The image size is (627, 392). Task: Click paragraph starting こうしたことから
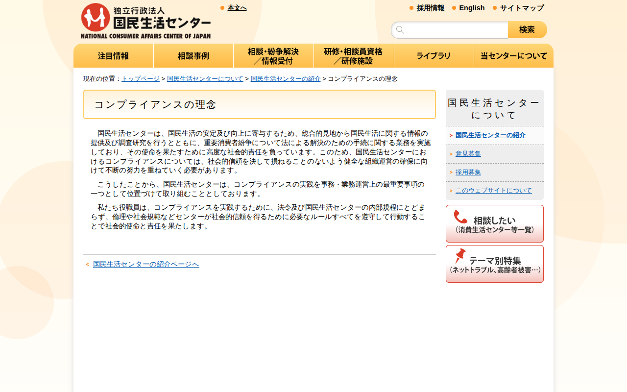pos(260,189)
